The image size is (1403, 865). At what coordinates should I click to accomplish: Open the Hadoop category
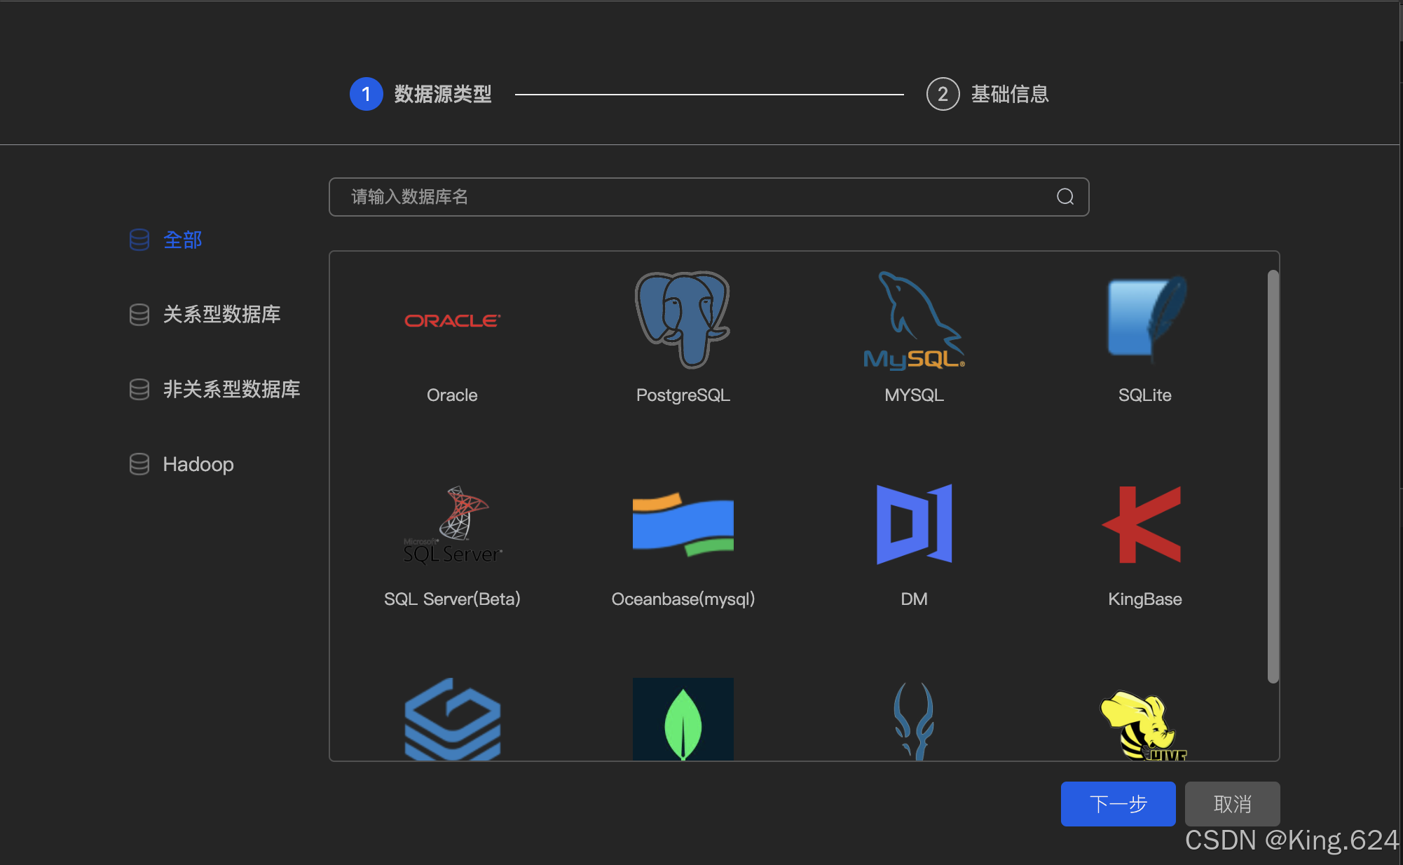coord(198,464)
